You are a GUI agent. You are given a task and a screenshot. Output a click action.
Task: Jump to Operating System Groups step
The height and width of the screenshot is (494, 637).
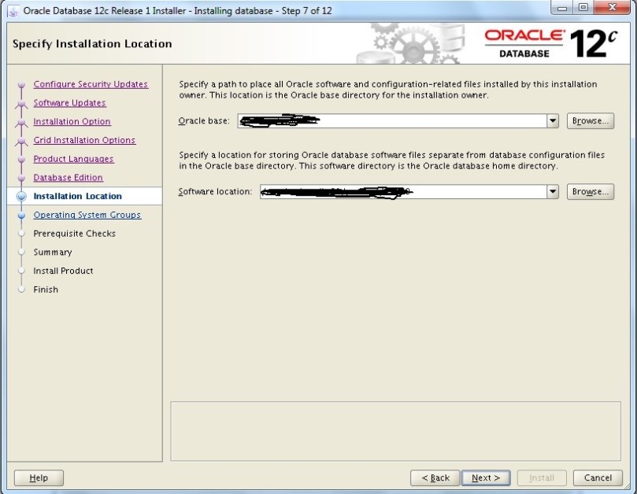(x=87, y=215)
